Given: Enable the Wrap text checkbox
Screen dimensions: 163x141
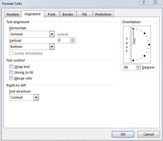Looking at the screenshot, I should click(x=11, y=67).
